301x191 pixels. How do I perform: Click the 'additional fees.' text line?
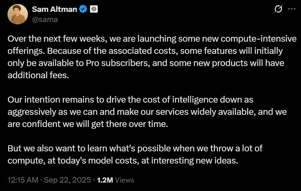pos(38,75)
